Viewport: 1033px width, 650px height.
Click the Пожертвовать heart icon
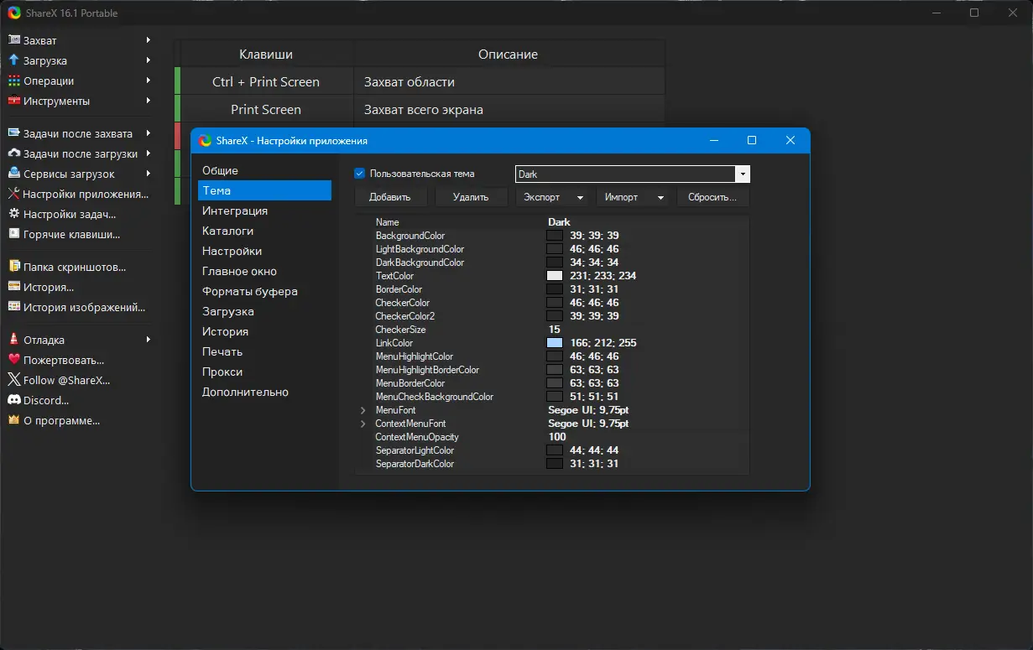pyautogui.click(x=13, y=360)
